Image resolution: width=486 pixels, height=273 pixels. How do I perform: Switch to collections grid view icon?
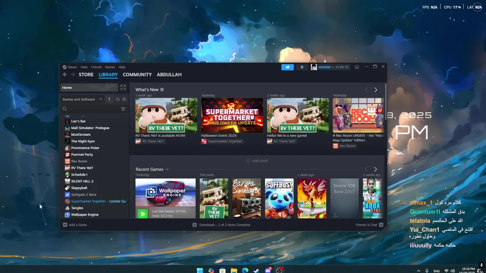tap(123, 88)
